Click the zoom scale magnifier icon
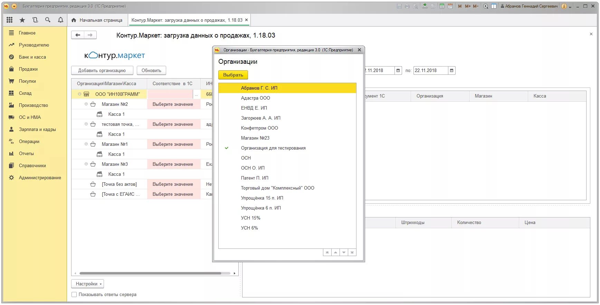 pyautogui.click(x=486, y=6)
